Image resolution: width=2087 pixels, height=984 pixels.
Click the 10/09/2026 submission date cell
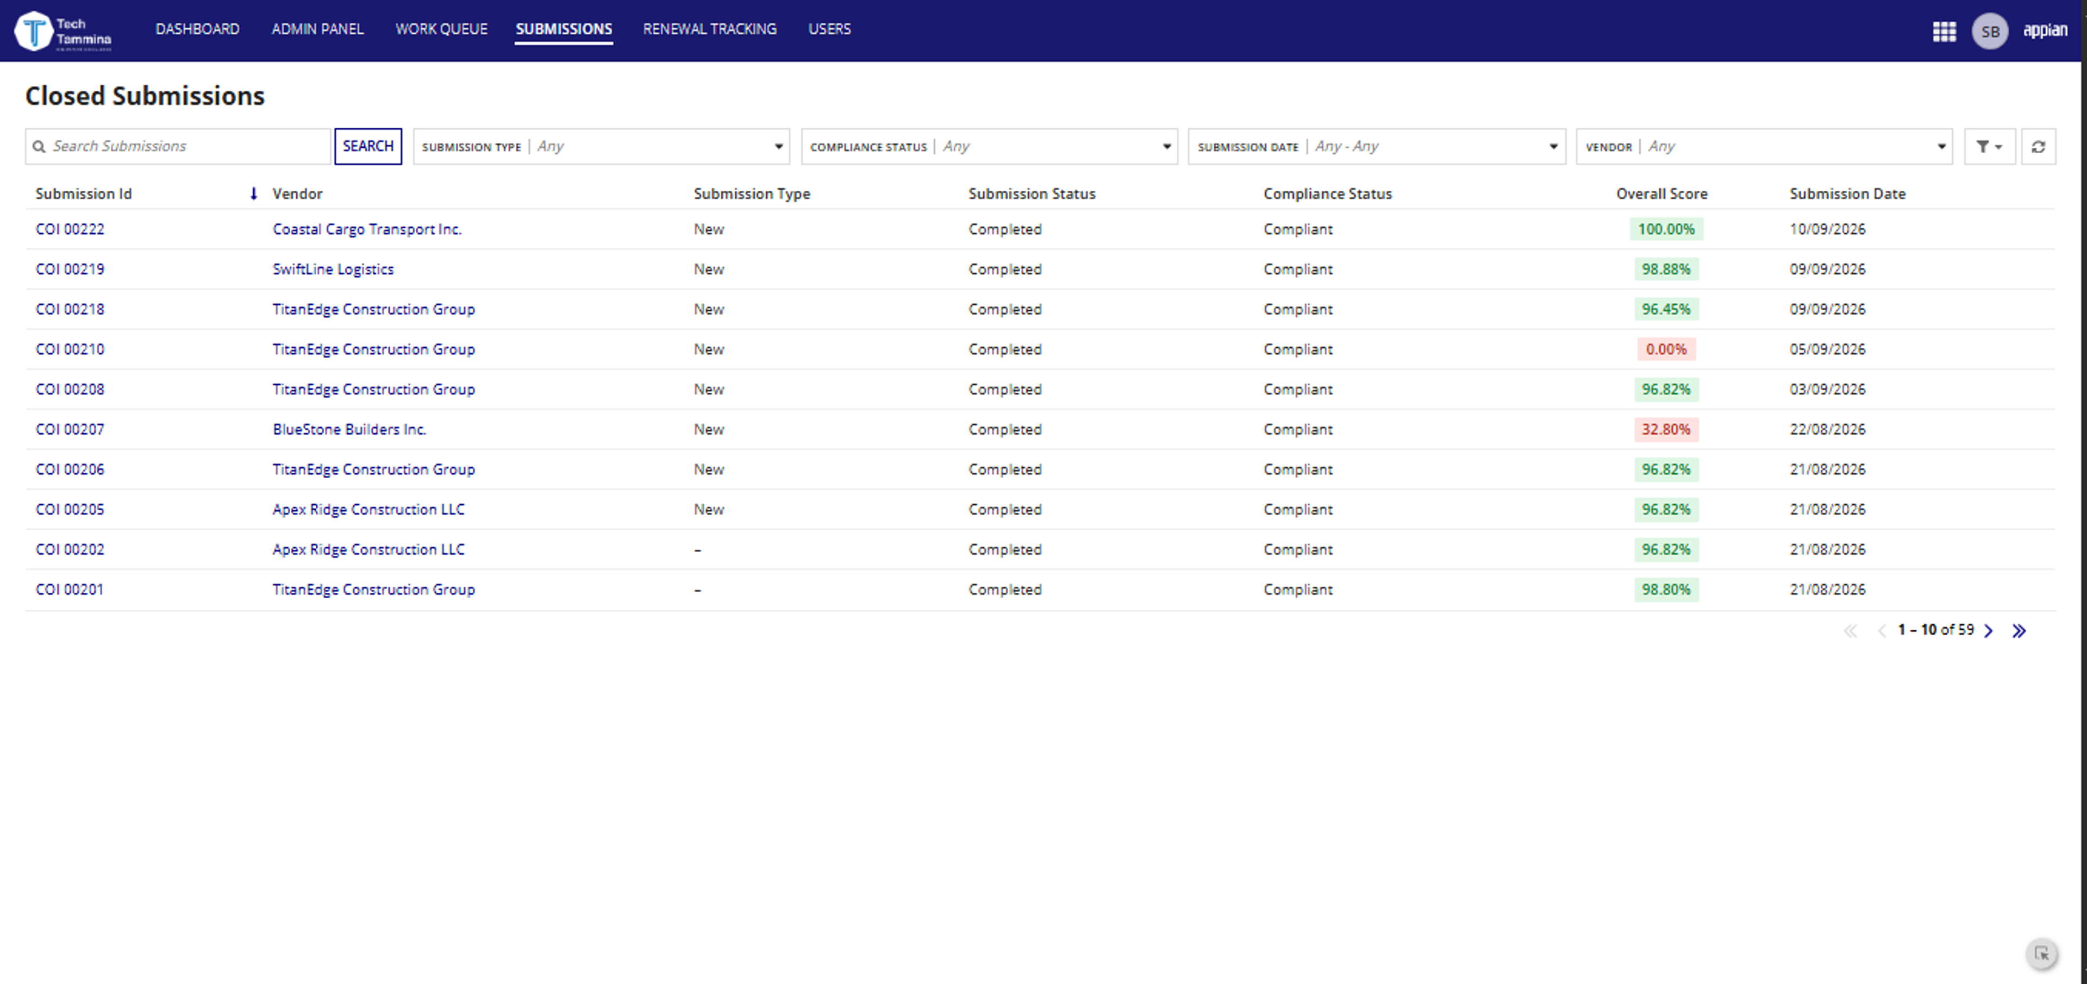[1827, 229]
